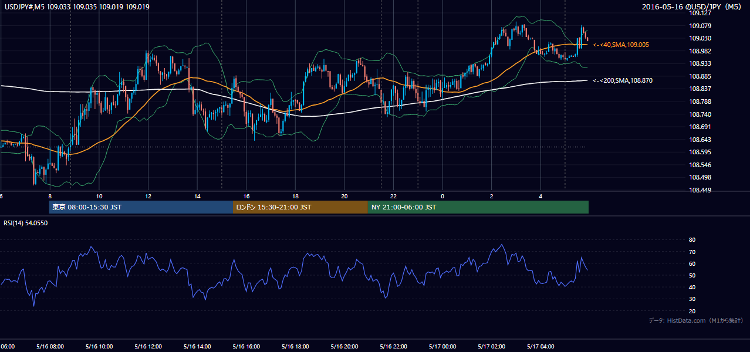The width and height of the screenshot is (750, 352).
Task: Click the USDJPY#,M5 price header text
Action: click(x=76, y=7)
